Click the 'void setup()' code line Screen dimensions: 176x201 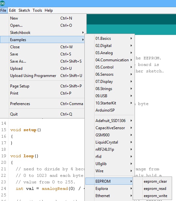26,130
